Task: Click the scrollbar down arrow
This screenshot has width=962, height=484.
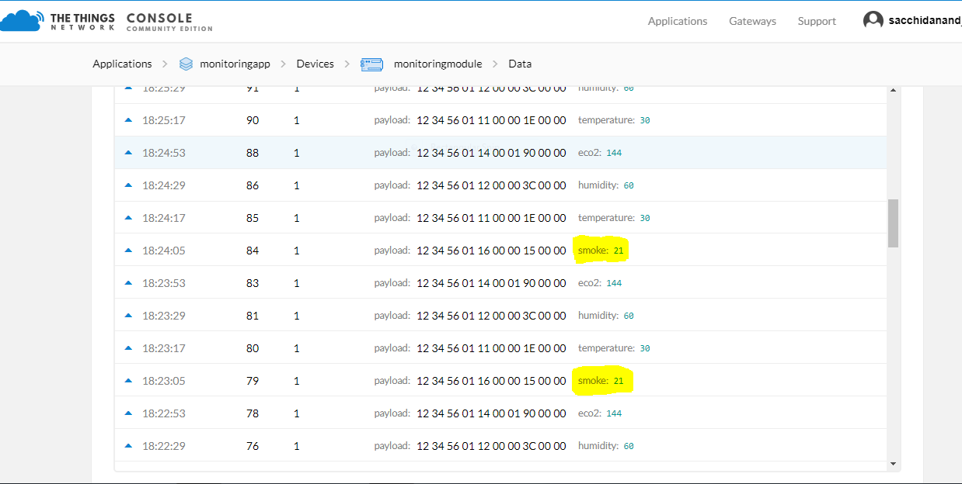Action: point(893,464)
